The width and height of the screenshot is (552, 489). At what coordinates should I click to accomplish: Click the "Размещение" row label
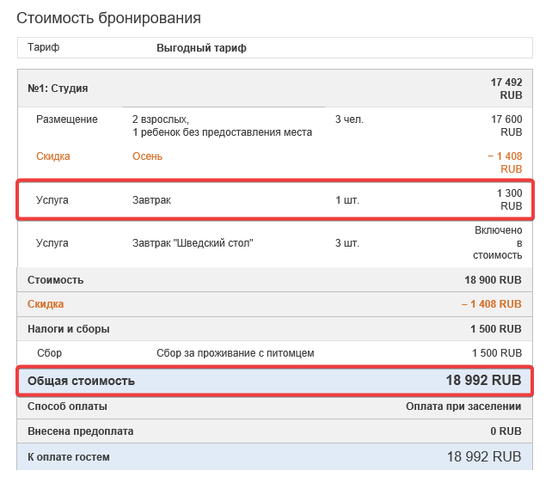coord(66,119)
